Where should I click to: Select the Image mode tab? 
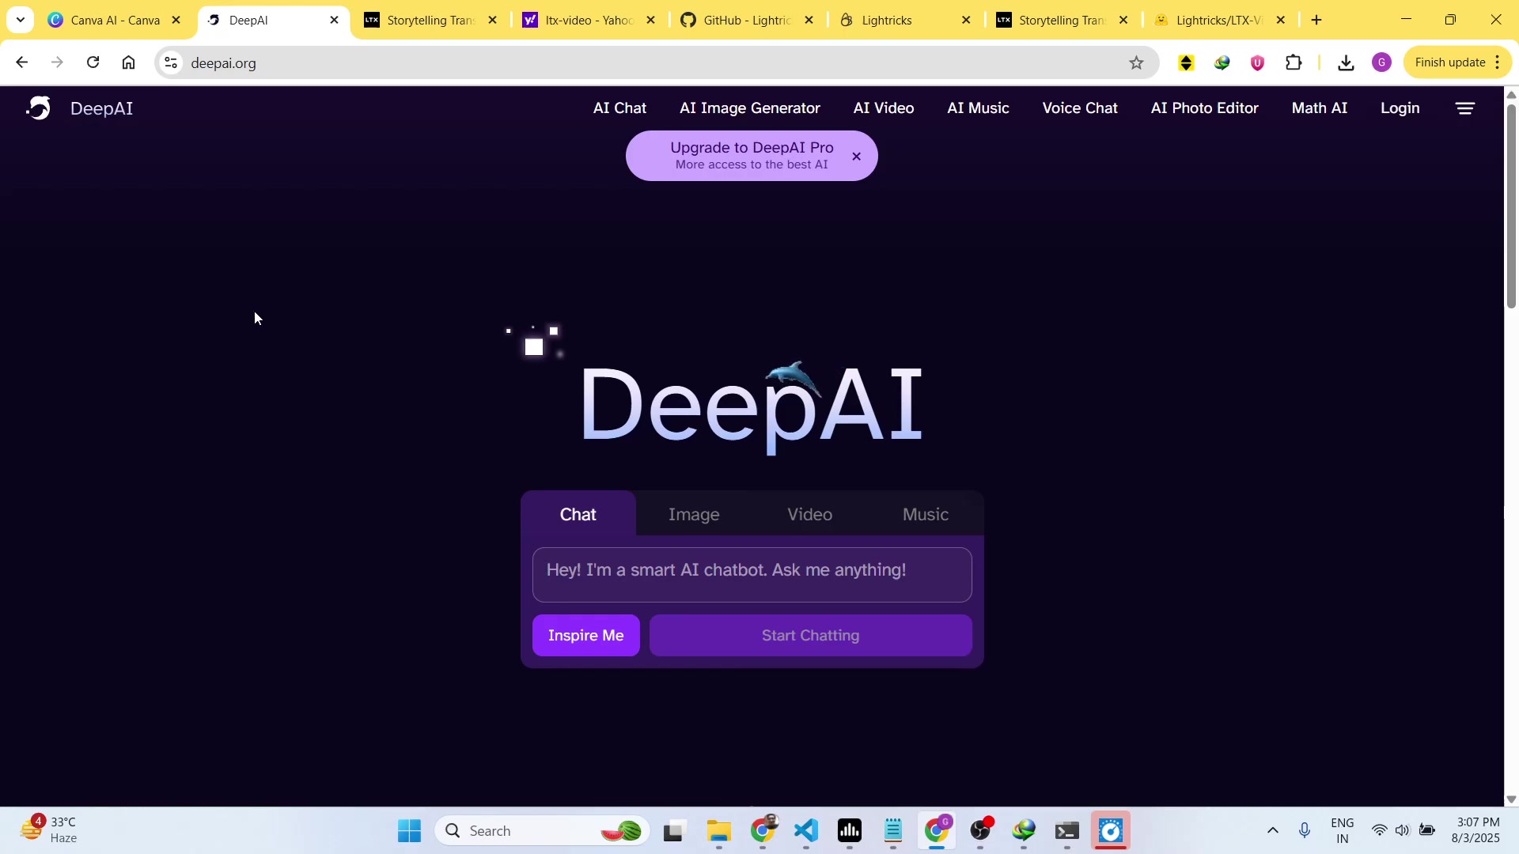click(694, 514)
